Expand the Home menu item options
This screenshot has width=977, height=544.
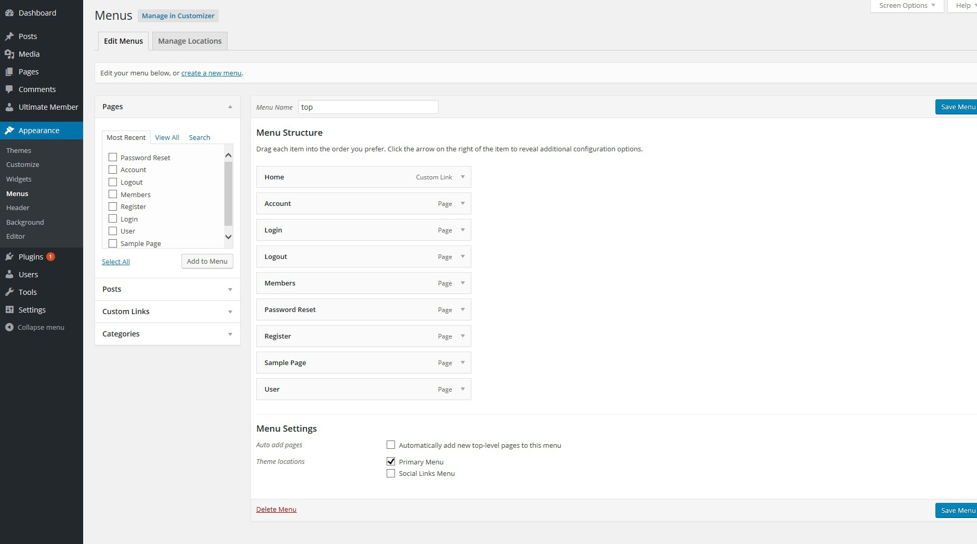pos(463,177)
